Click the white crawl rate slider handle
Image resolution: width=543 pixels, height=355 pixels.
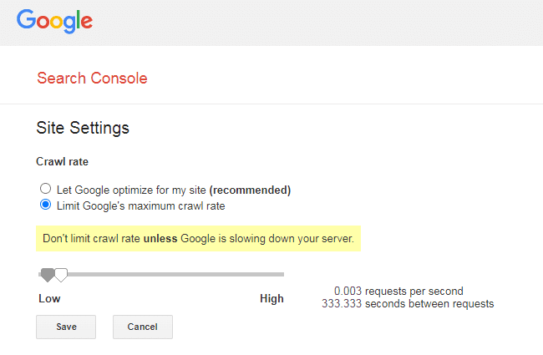tap(61, 274)
